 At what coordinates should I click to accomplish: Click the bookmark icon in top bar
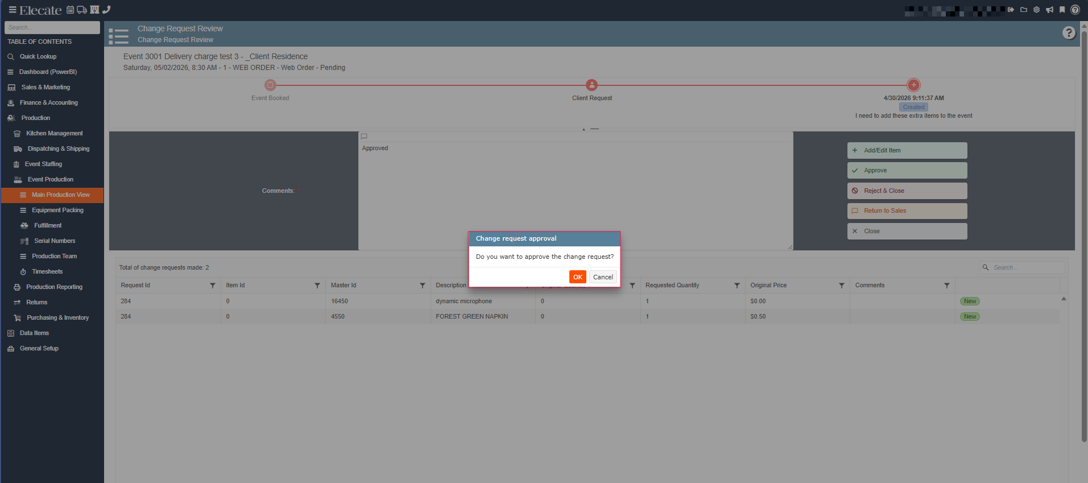pos(1062,10)
